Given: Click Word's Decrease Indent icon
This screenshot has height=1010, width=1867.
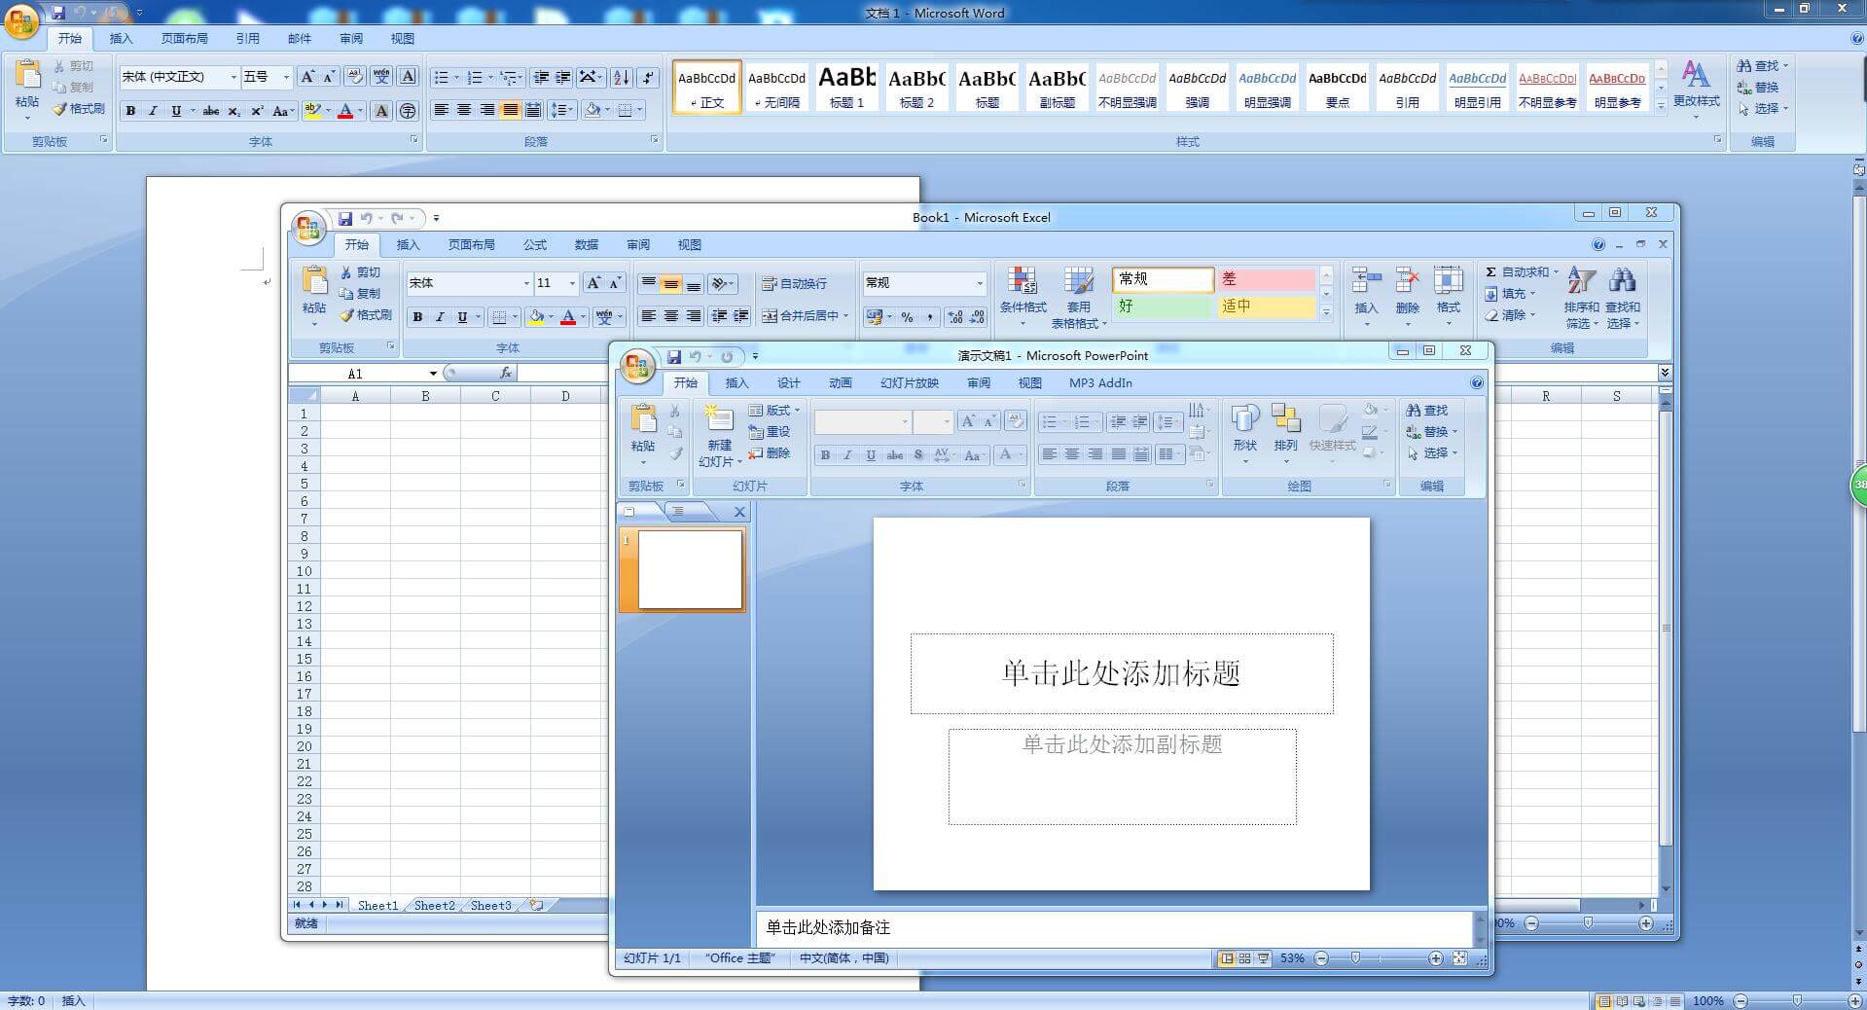Looking at the screenshot, I should pos(541,77).
